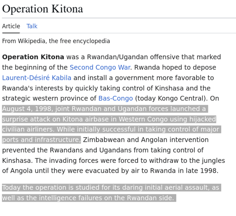Select the Article tab
236x216 pixels.
[x=11, y=26]
